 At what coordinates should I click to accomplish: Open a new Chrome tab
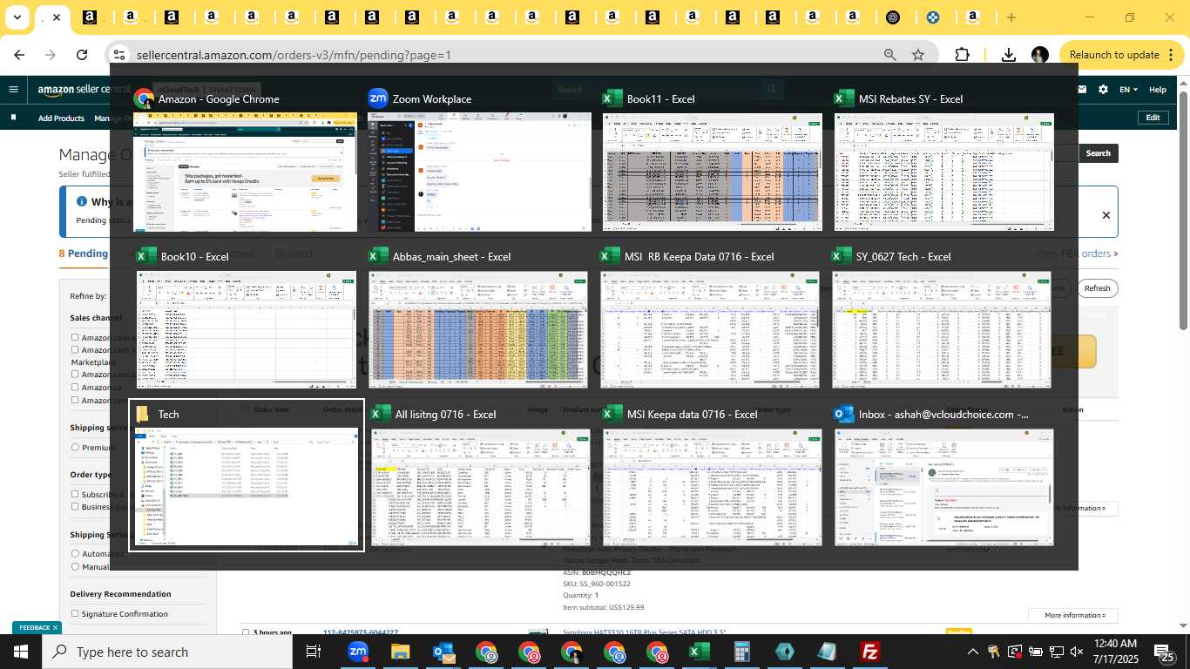pos(1011,17)
